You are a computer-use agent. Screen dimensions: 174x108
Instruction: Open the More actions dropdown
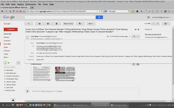tap(91, 23)
